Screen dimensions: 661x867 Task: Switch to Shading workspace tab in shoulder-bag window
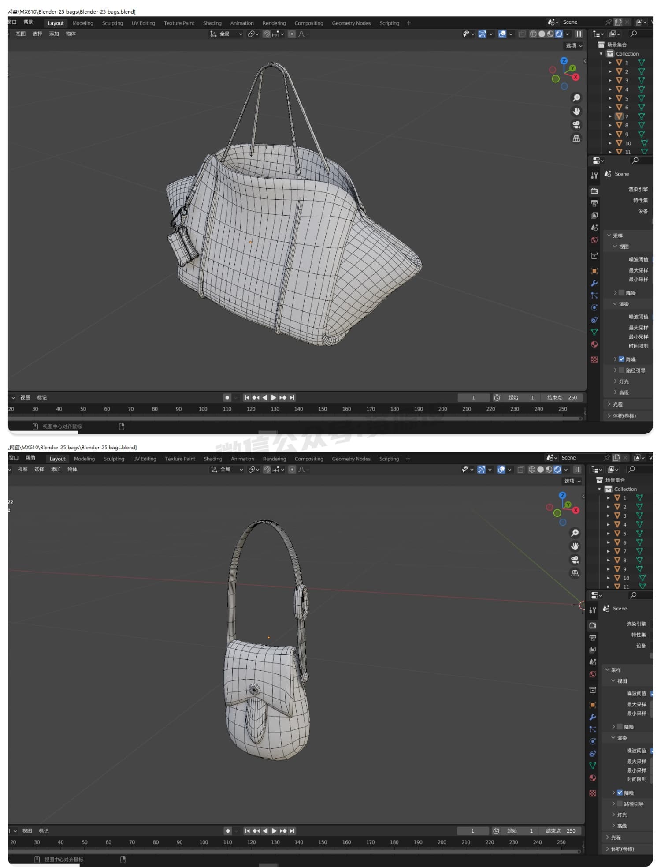coord(213,459)
